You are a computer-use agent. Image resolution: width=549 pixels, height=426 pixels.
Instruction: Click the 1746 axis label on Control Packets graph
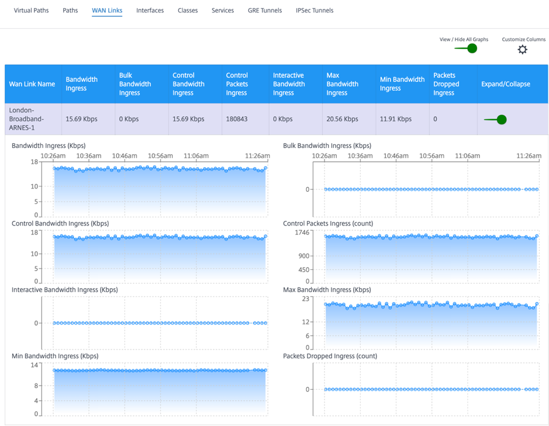click(x=302, y=233)
